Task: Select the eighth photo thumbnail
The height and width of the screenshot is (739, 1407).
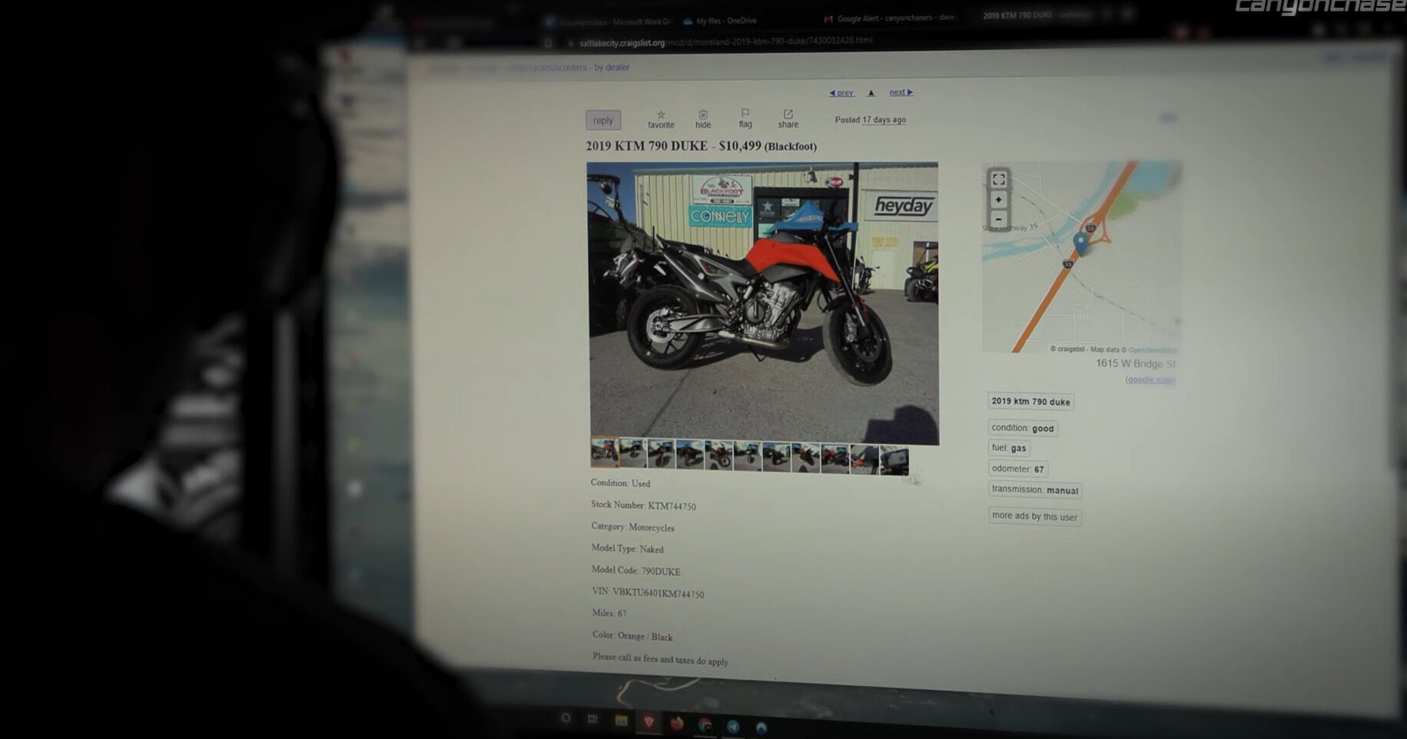Action: (805, 458)
